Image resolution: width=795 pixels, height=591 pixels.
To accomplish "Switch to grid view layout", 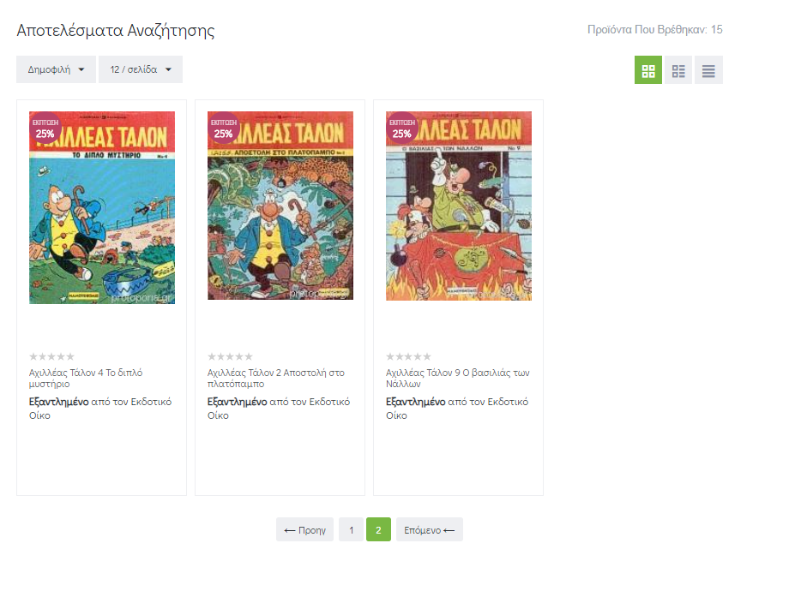I will (x=648, y=70).
